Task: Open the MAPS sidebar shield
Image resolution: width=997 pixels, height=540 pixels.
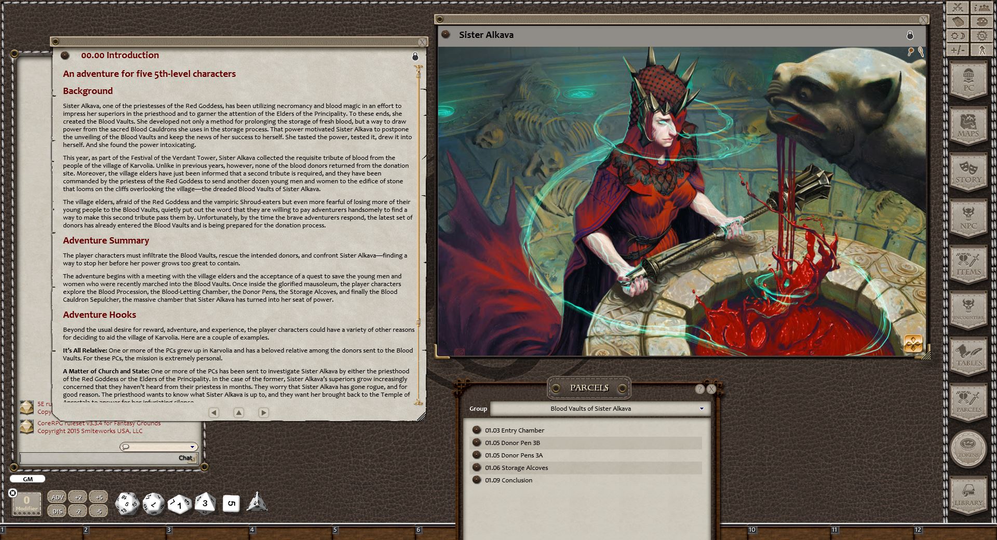Action: coord(968,126)
